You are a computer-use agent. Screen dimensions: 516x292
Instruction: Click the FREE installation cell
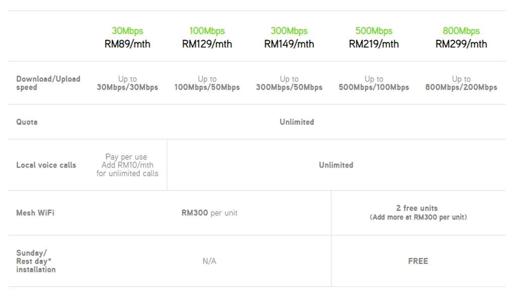(418, 261)
